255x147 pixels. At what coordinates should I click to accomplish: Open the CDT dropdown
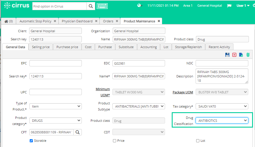pos(139,132)
